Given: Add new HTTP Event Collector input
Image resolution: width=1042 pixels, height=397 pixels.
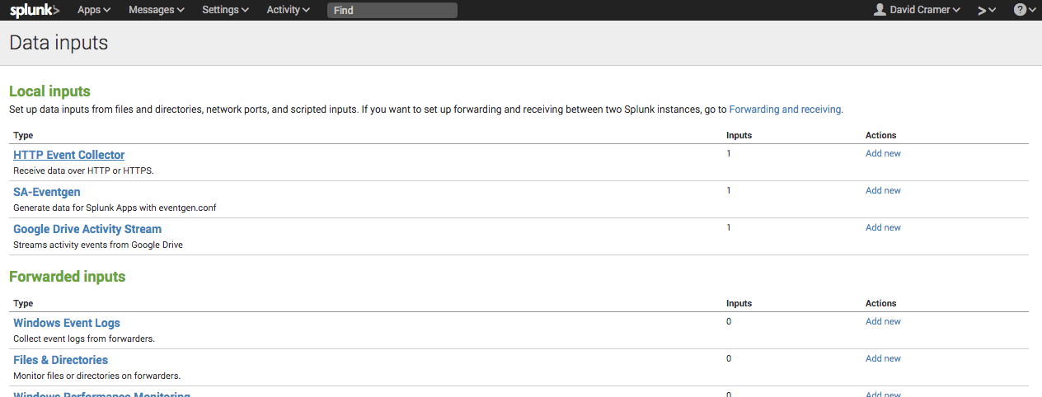Looking at the screenshot, I should (x=883, y=153).
